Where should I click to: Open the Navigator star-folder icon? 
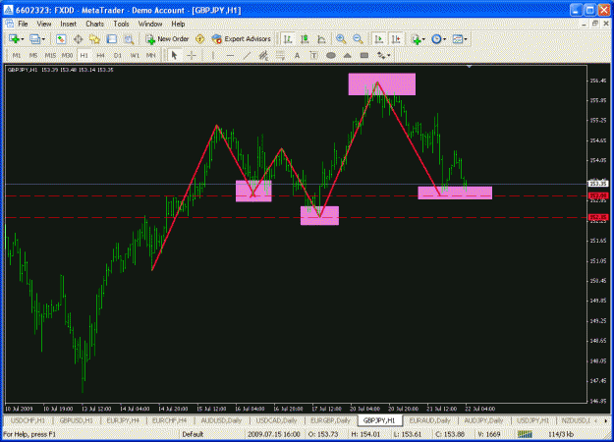pos(94,39)
